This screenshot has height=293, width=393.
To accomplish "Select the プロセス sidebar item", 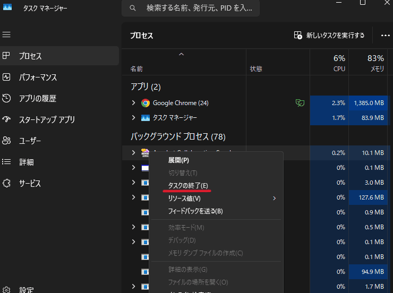I will click(59, 56).
